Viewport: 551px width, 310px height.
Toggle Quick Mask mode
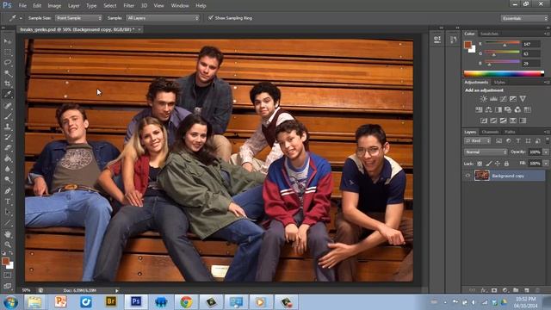8,276
